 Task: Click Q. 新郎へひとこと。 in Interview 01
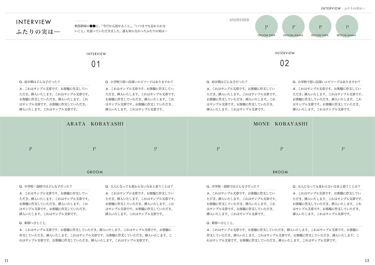point(33,223)
